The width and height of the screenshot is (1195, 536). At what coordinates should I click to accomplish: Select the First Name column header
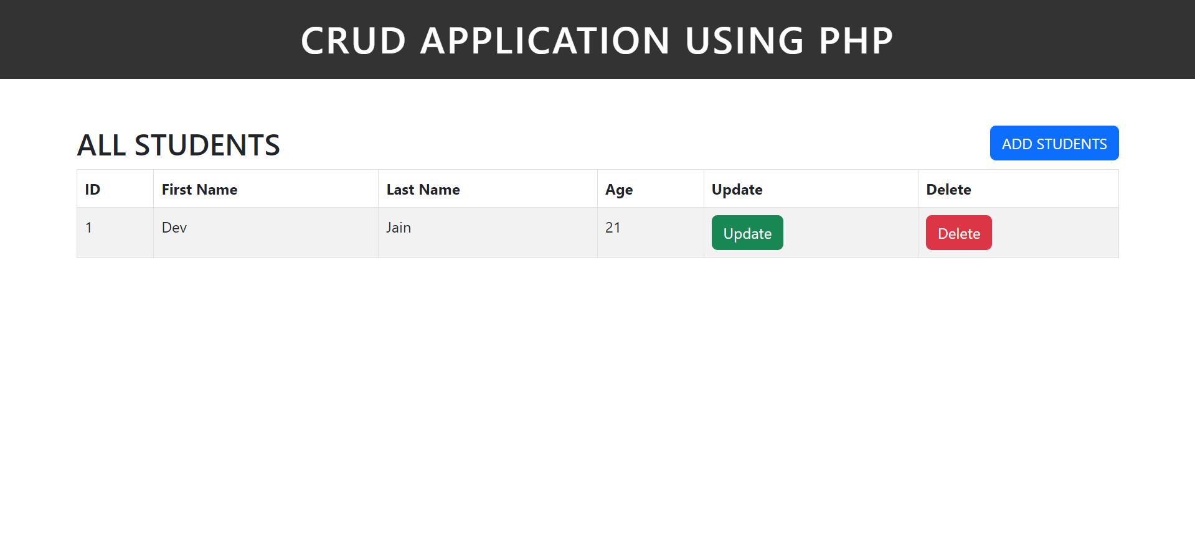199,189
